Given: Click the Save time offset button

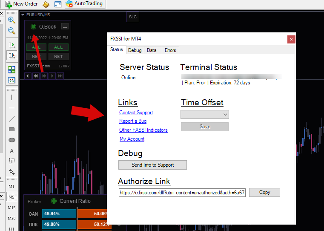Looking at the screenshot, I should (205, 127).
